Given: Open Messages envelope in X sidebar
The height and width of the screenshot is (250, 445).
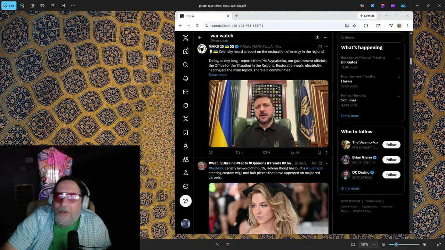Looking at the screenshot, I should tap(186, 92).
